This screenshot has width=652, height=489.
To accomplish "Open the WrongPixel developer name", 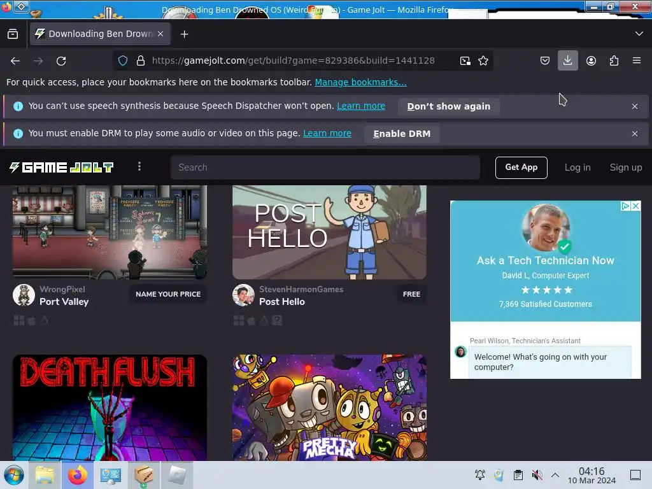I will click(62, 290).
